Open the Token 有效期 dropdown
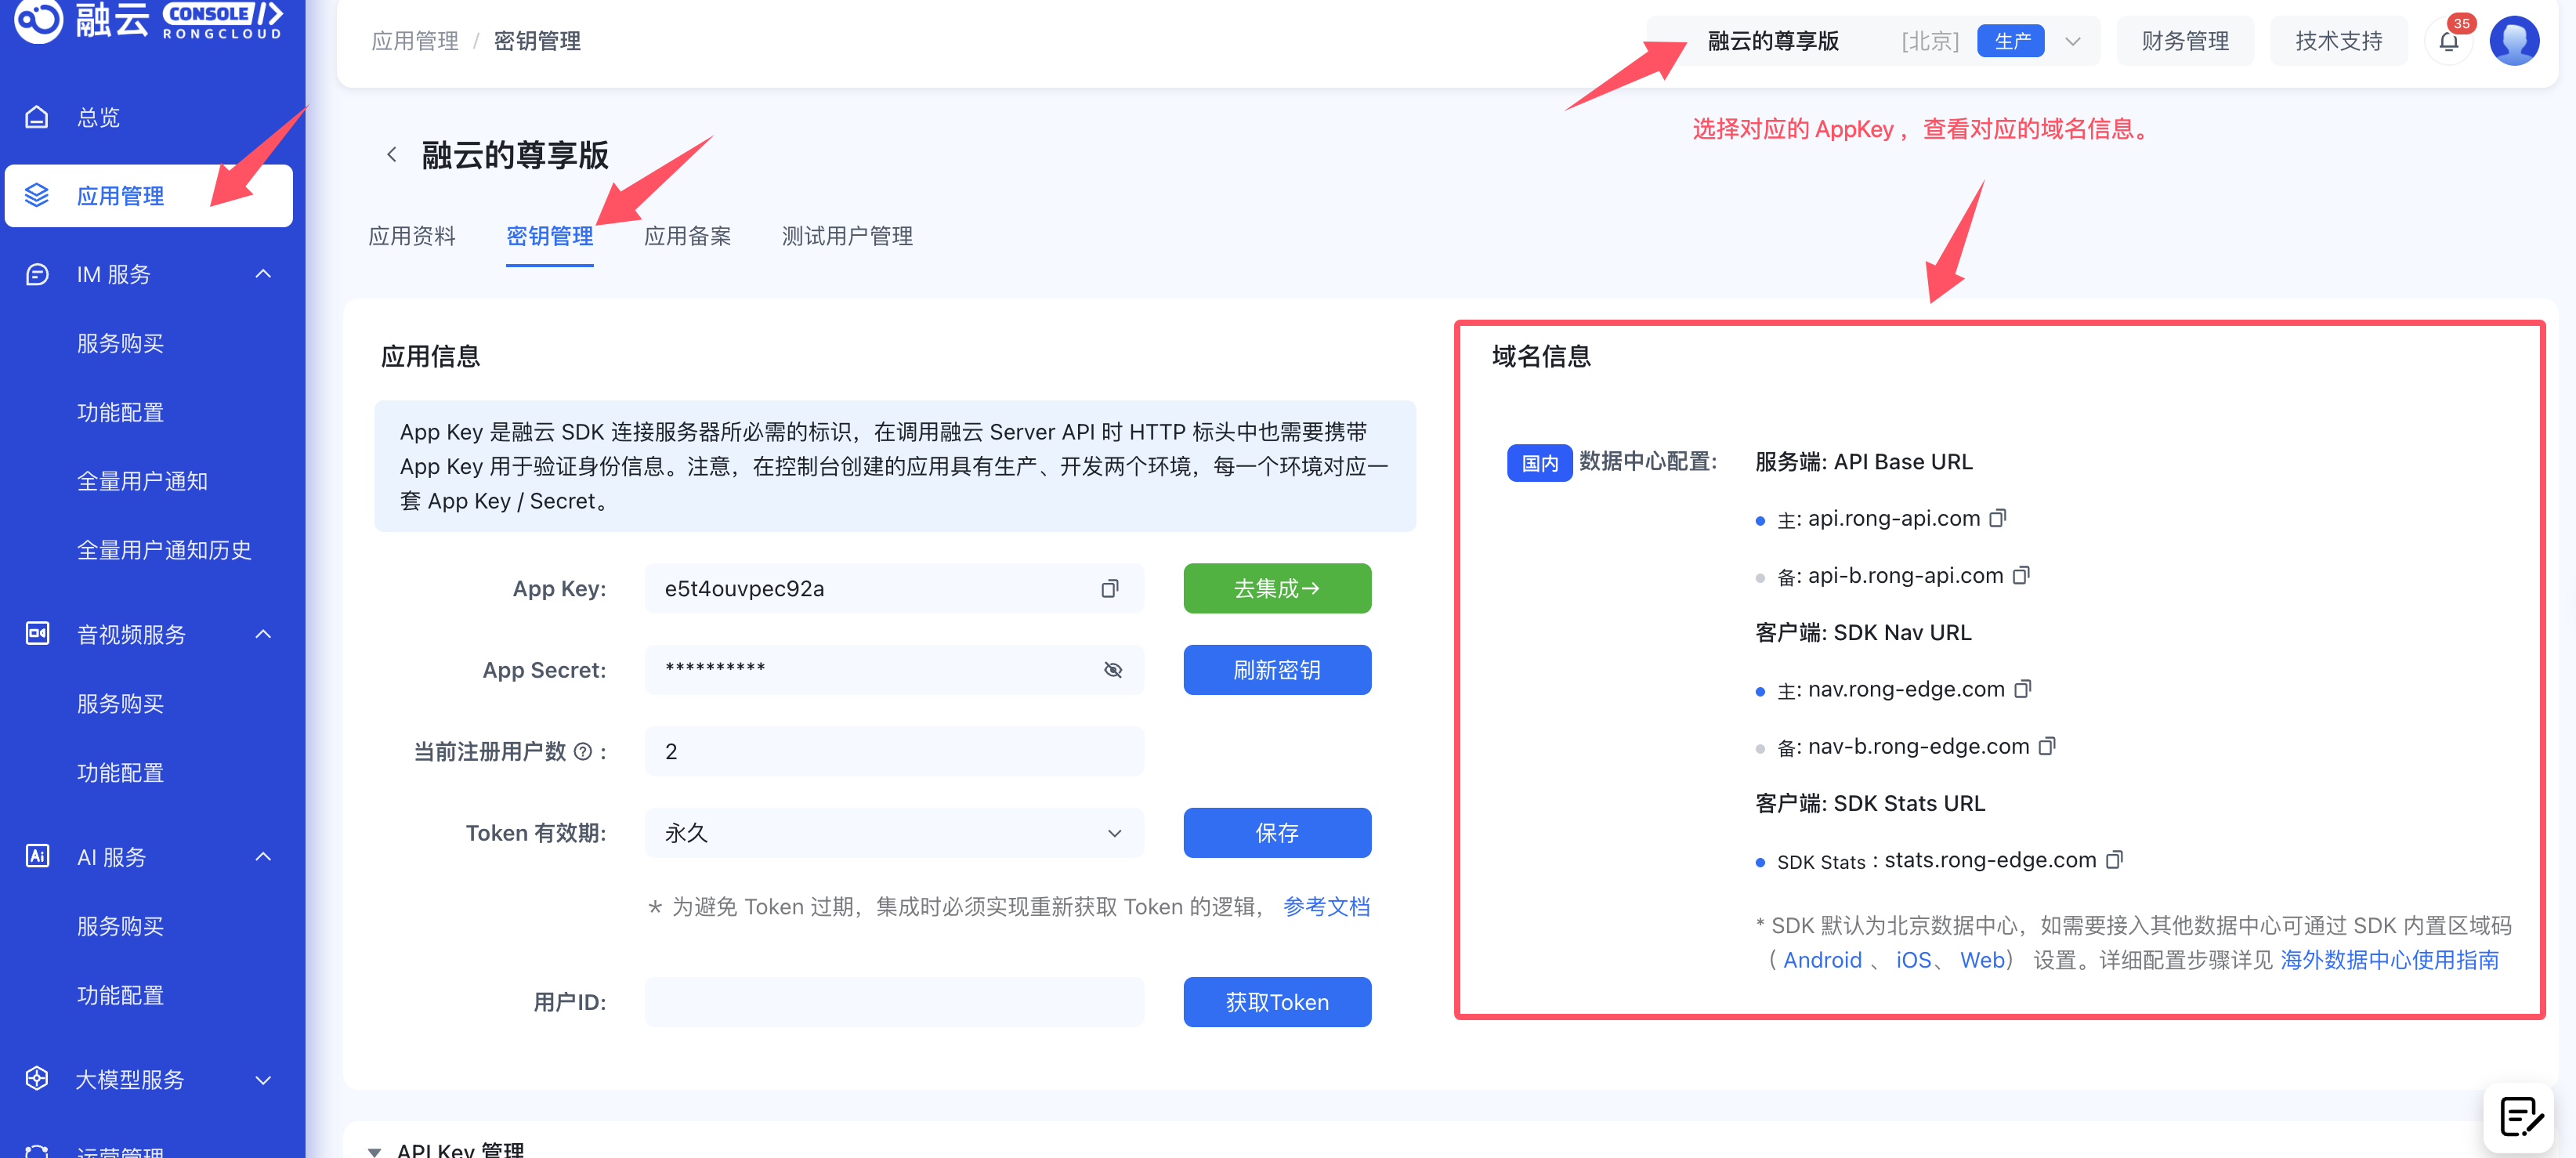This screenshot has height=1158, width=2576. click(x=893, y=833)
